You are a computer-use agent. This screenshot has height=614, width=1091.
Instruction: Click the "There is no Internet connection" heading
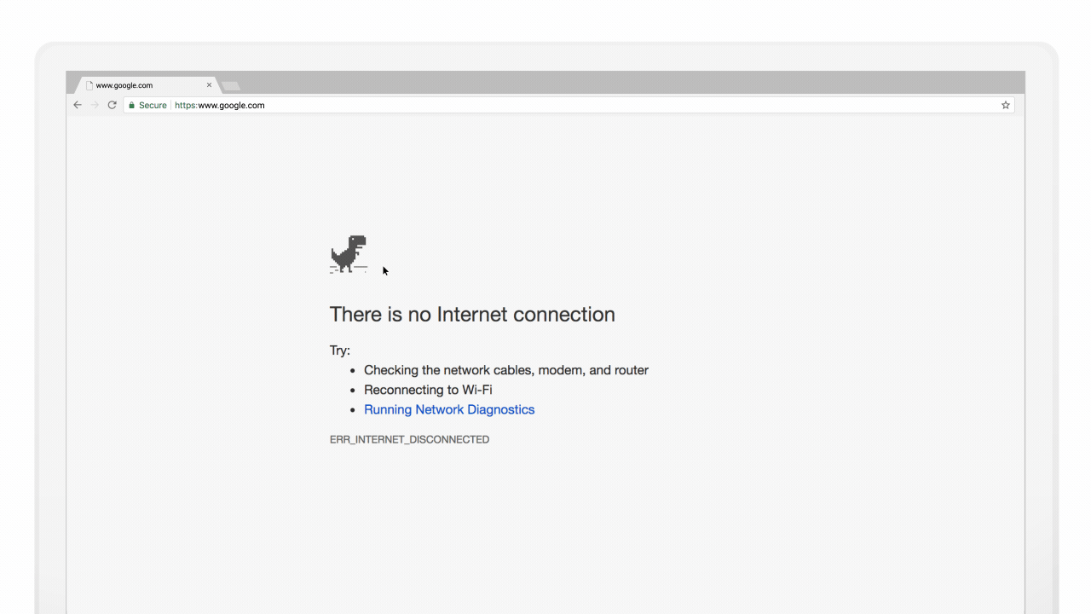472,315
